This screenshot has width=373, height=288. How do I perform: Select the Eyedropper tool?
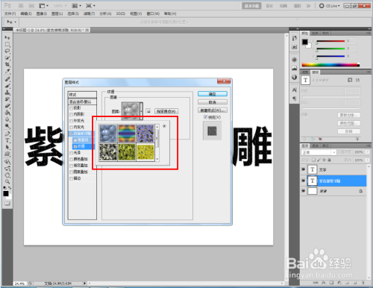7,72
